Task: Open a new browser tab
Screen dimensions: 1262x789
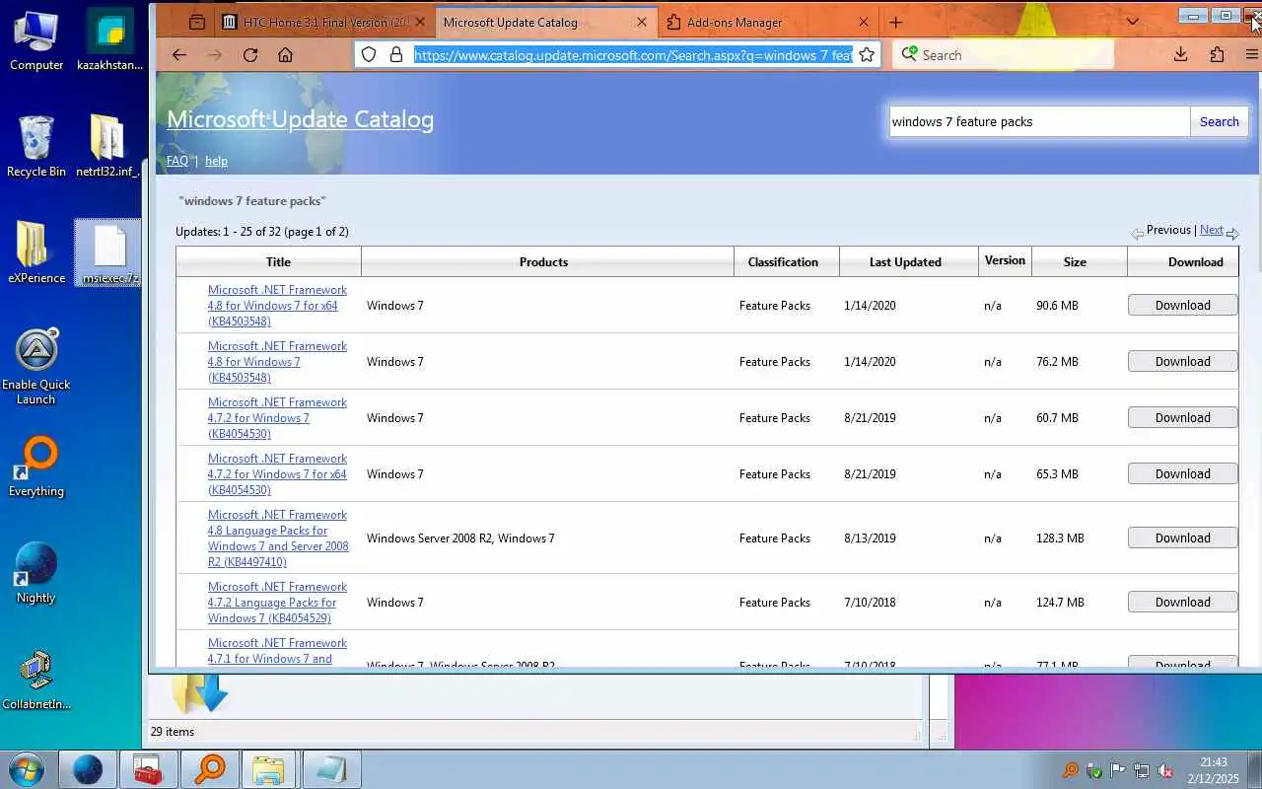Action: pyautogui.click(x=895, y=22)
